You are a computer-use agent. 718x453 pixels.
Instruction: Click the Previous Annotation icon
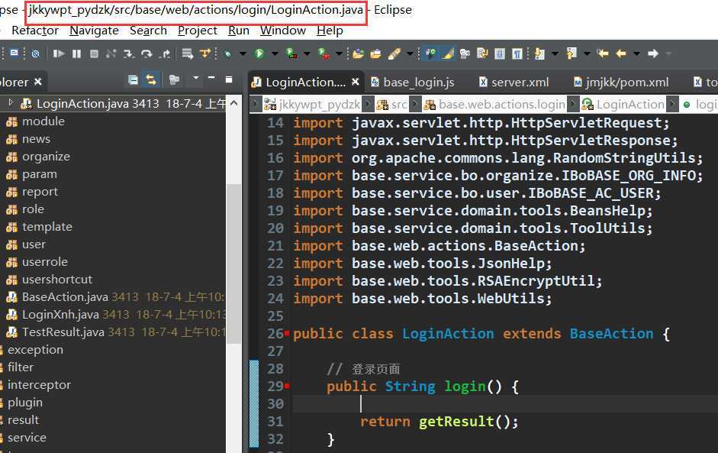[572, 53]
